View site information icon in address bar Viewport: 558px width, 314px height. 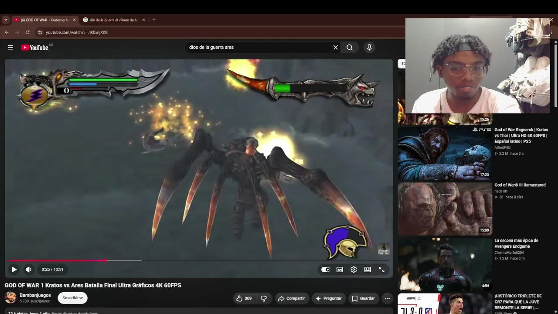pyautogui.click(x=40, y=32)
